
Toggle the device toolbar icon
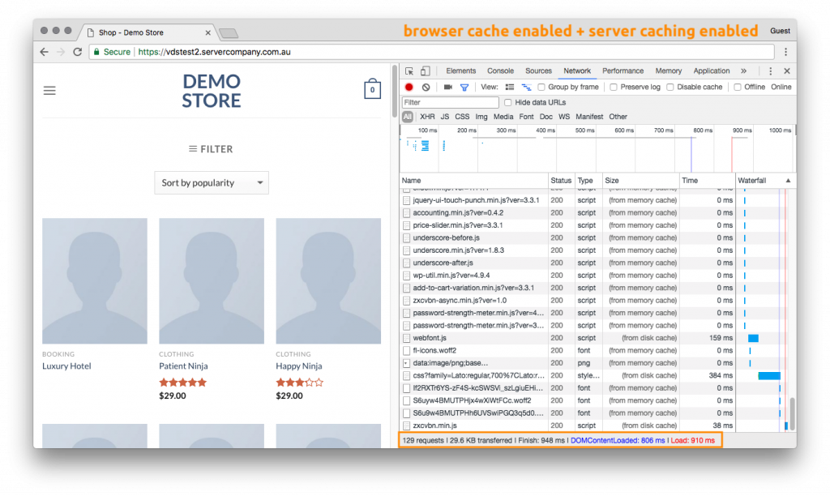[x=425, y=71]
